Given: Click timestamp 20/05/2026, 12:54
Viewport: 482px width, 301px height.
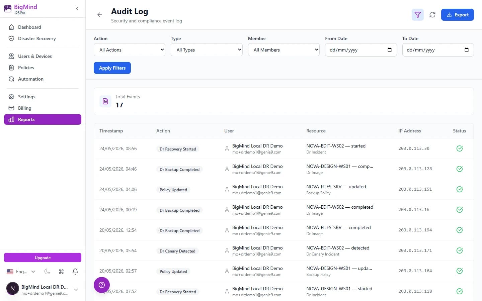Looking at the screenshot, I should pyautogui.click(x=118, y=230).
